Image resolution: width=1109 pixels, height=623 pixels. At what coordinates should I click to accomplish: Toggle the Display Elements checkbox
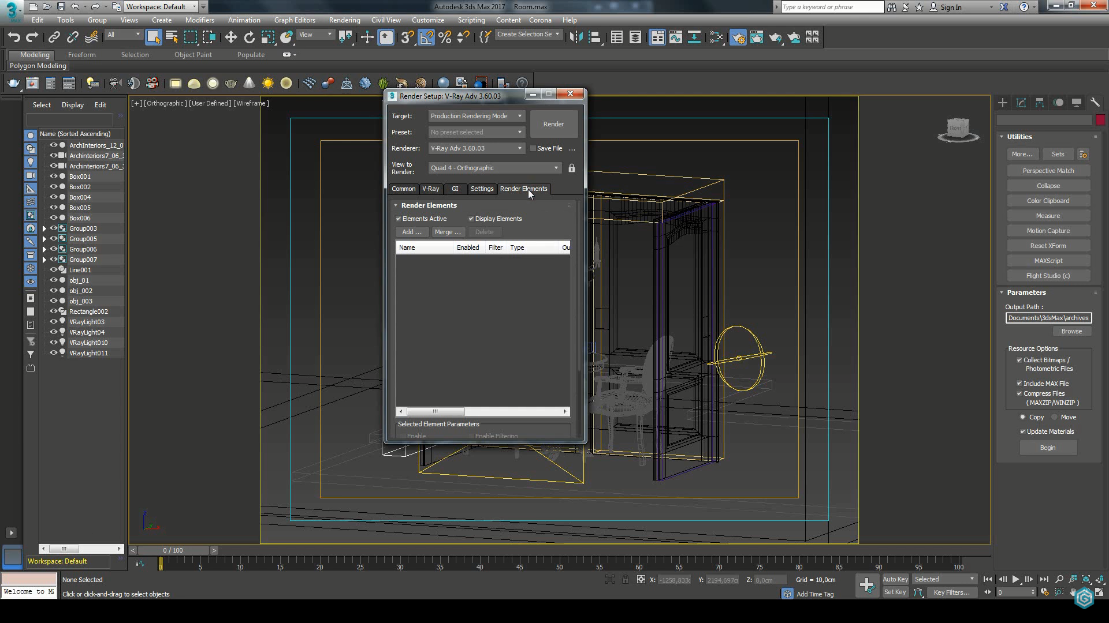[x=471, y=219]
